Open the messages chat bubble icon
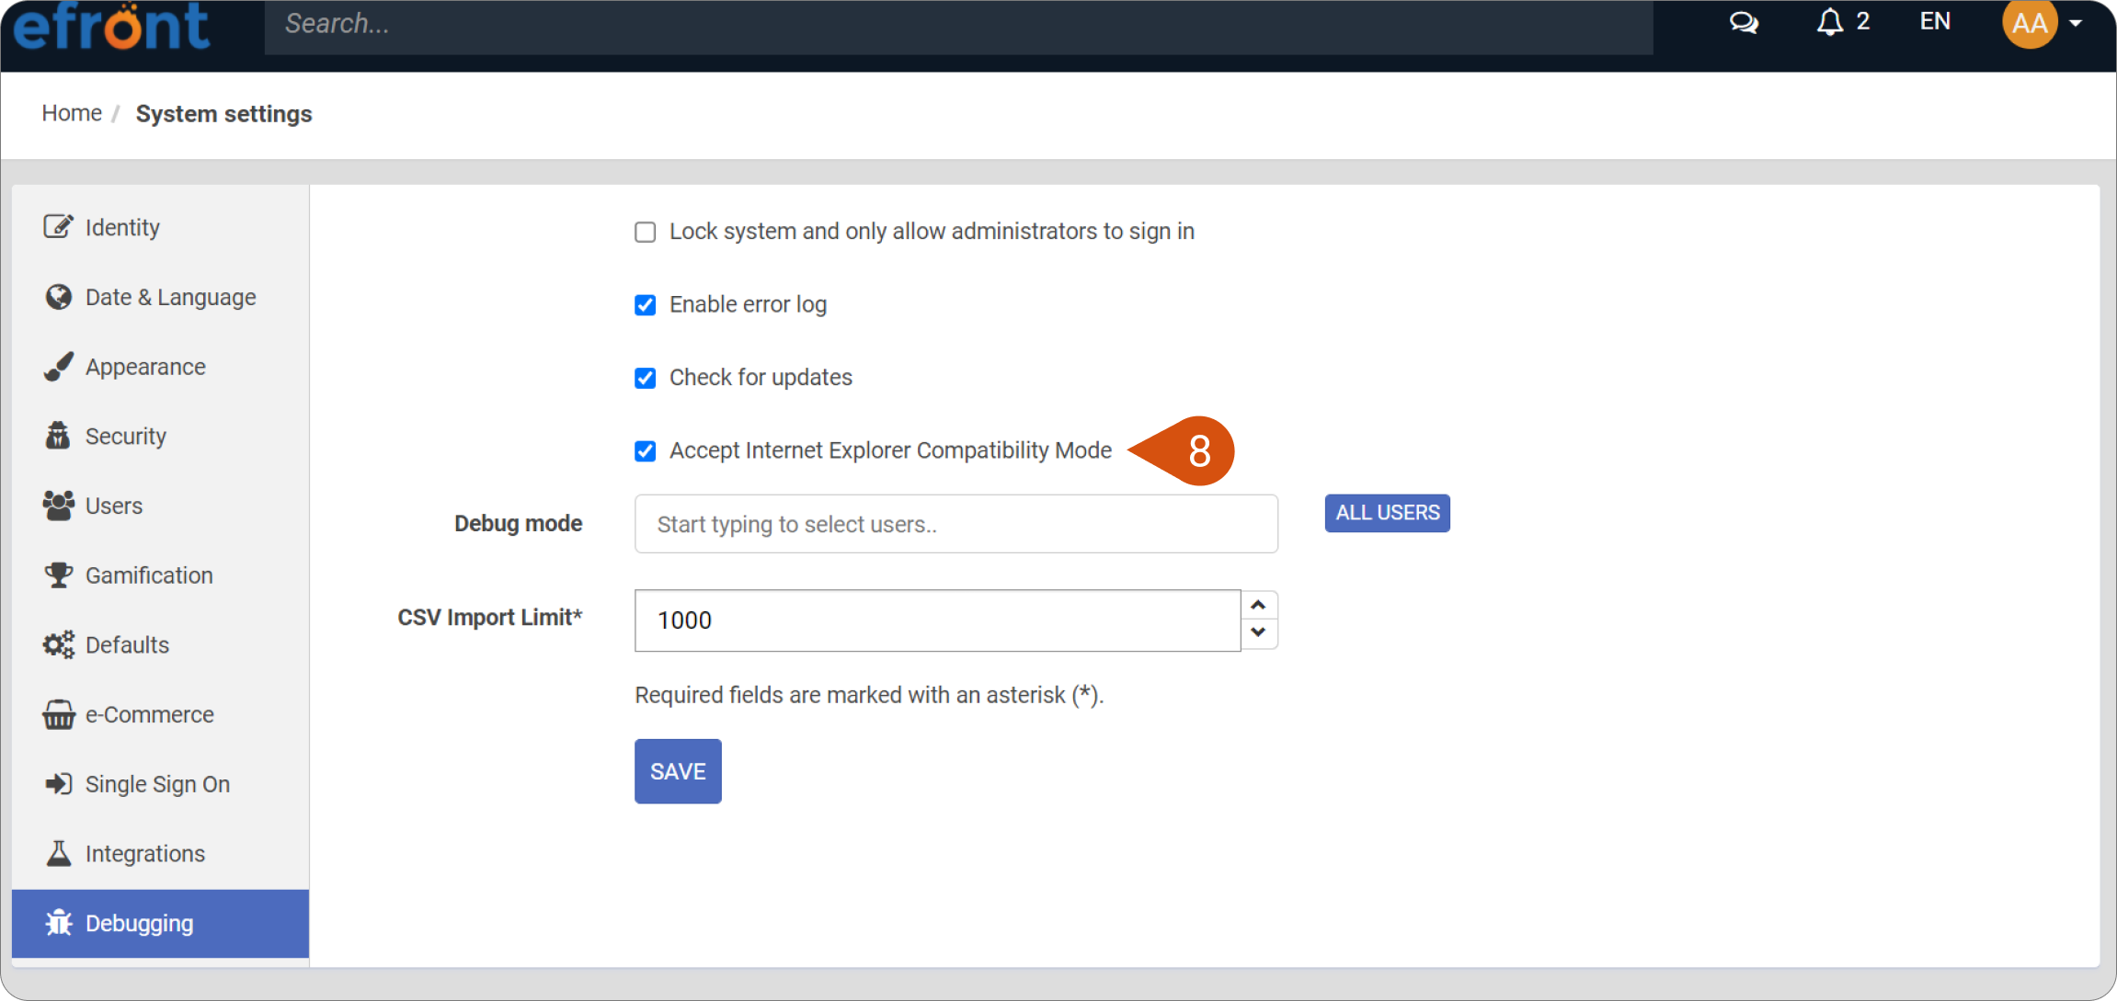 [1743, 22]
